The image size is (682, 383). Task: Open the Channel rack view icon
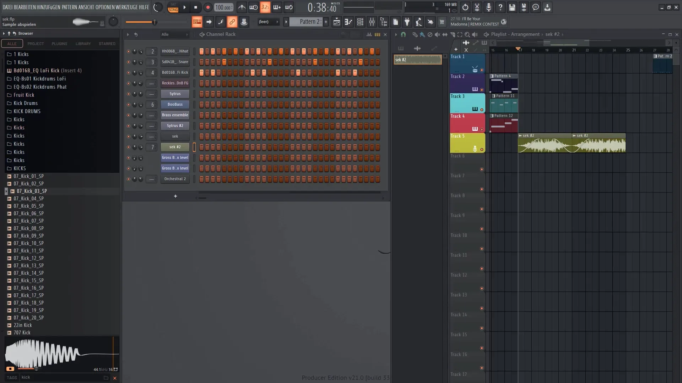point(360,22)
